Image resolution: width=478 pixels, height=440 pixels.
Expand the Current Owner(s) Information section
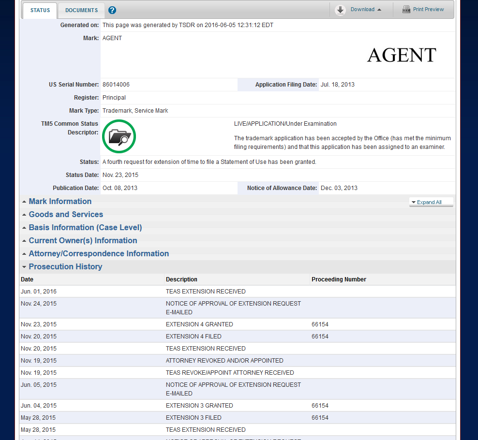24,240
